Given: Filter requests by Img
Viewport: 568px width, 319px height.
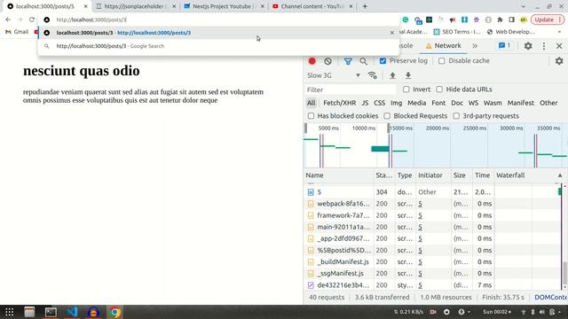Looking at the screenshot, I should (396, 103).
